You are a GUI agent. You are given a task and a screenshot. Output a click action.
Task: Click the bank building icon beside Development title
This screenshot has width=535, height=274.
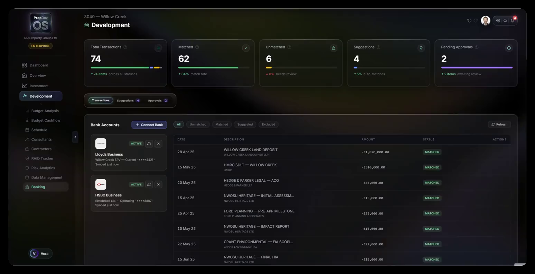[87, 25]
